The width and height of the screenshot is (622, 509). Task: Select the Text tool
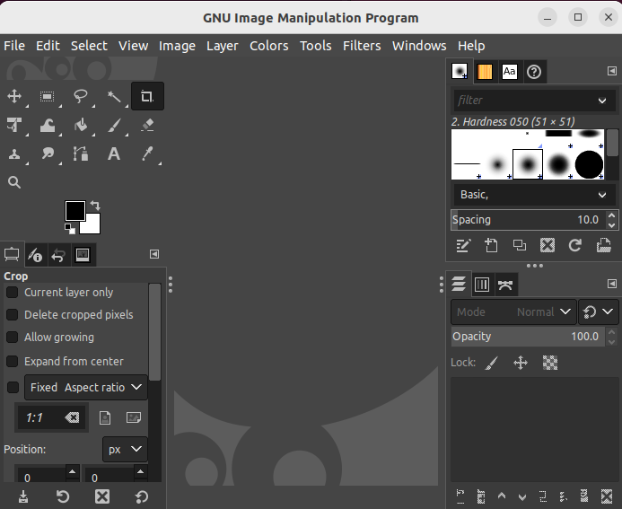click(x=114, y=154)
